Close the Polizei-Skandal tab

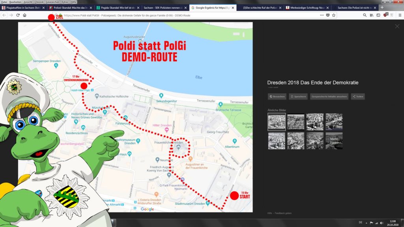[x=91, y=8]
